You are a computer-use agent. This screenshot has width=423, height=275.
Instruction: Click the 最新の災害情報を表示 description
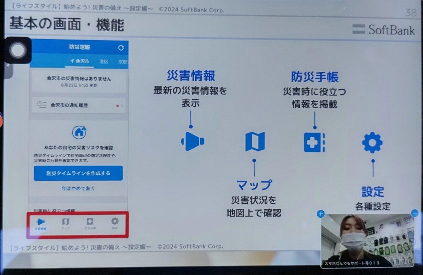(x=190, y=97)
